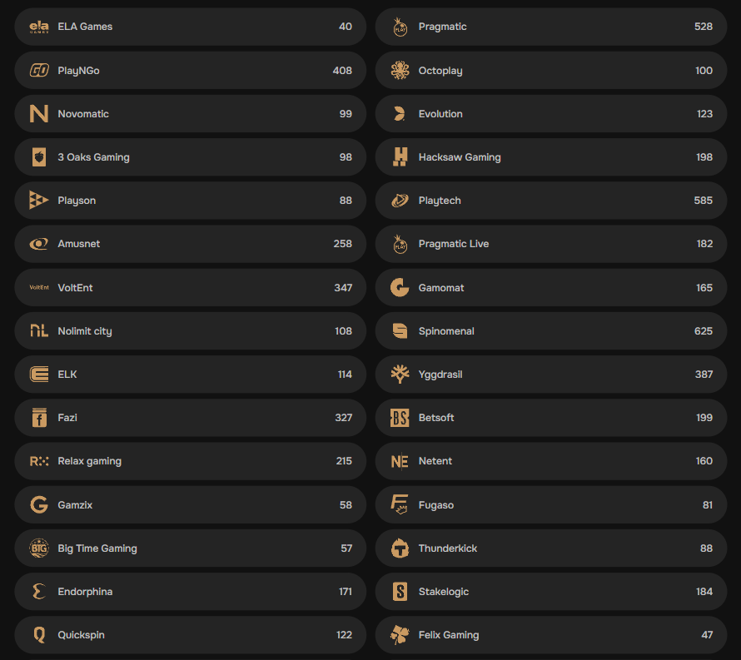Filter games by Endorphina provider
Viewport: 741px width, 660px height.
(x=190, y=592)
